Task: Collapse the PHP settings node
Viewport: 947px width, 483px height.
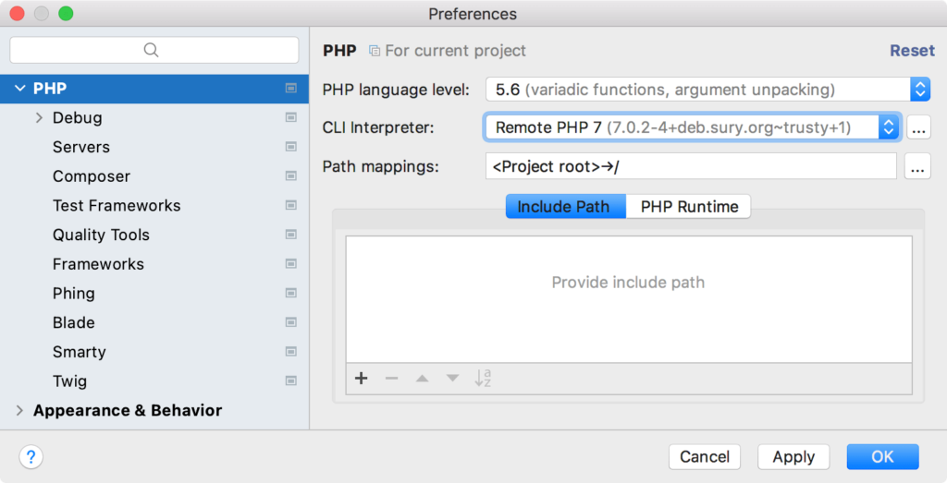Action: 20,89
